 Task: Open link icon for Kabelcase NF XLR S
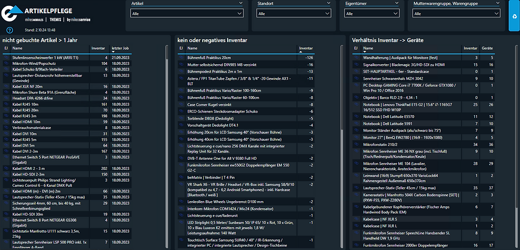pos(357,219)
